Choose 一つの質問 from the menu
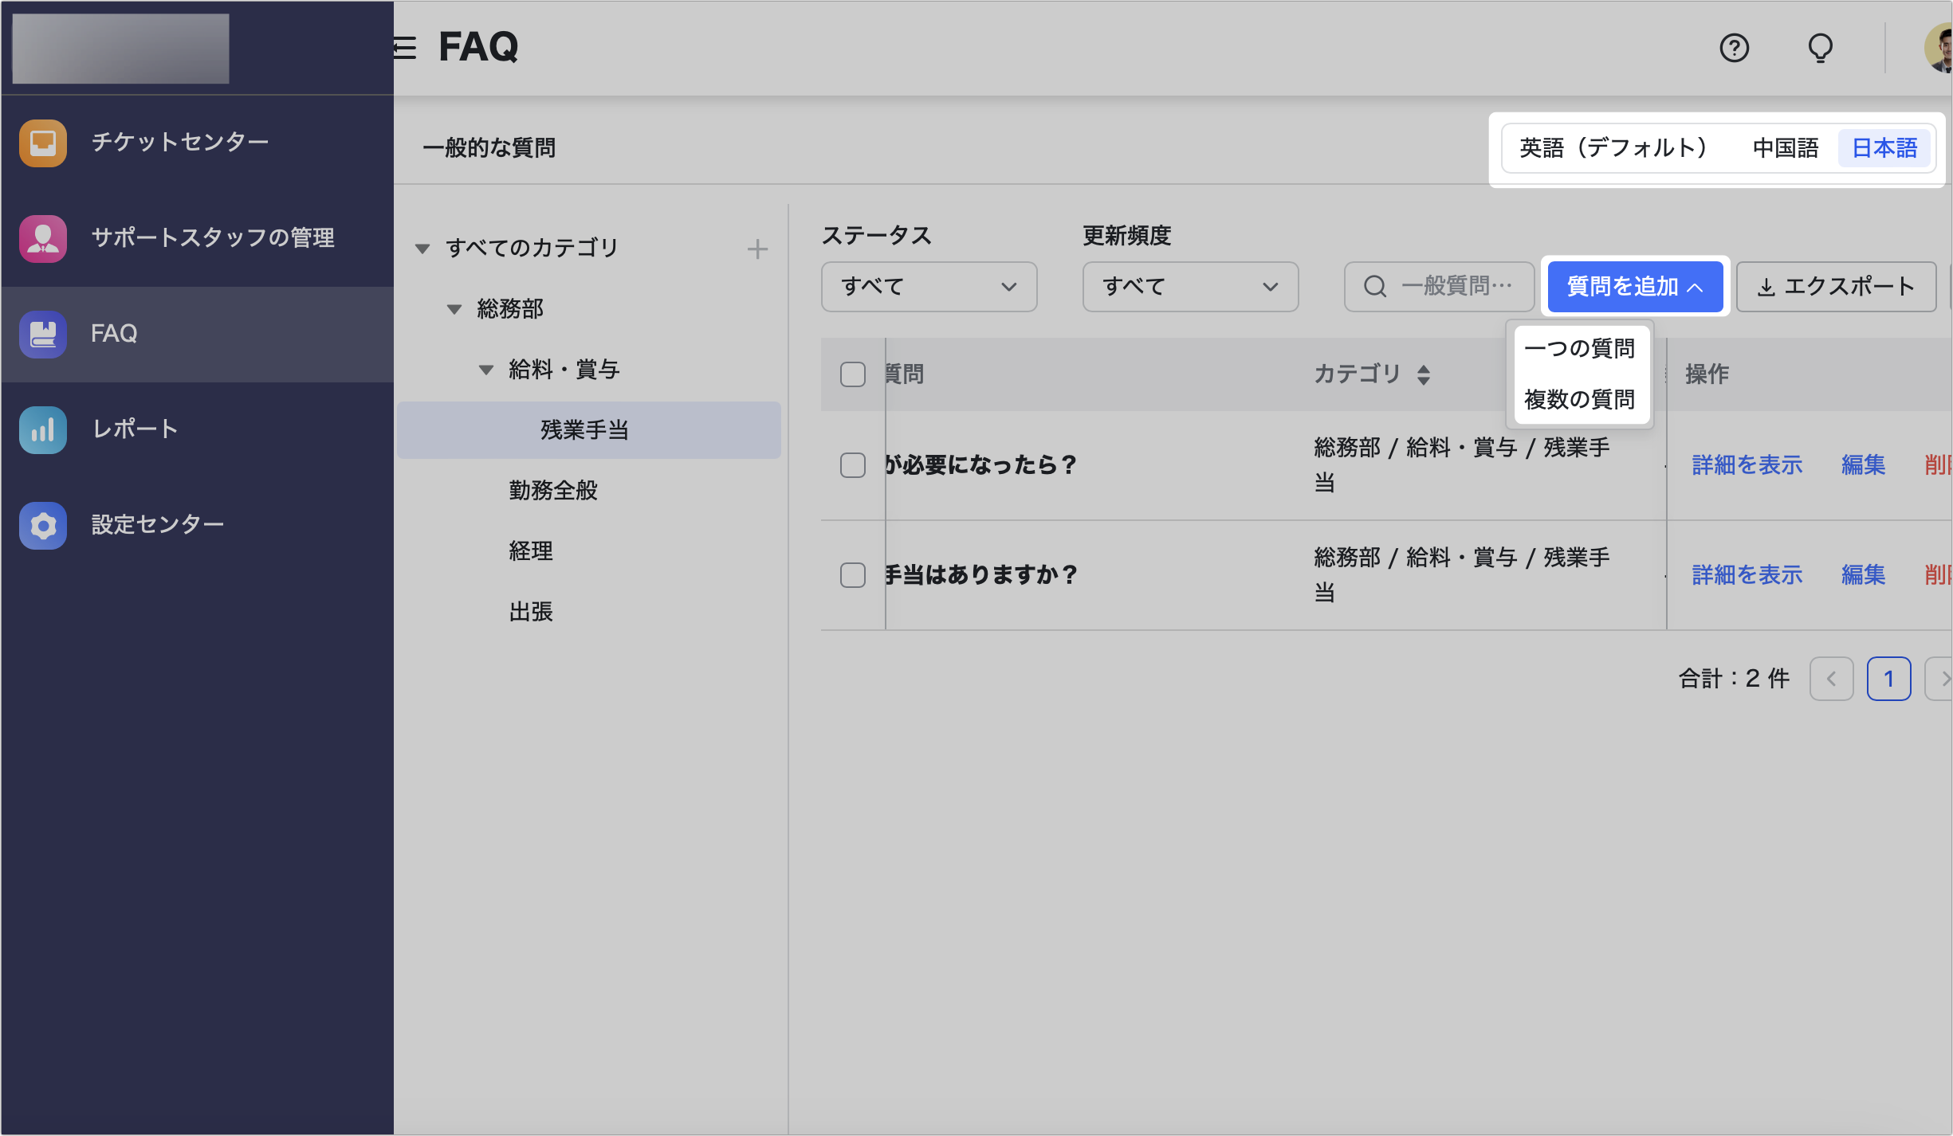This screenshot has width=1953, height=1136. point(1579,348)
